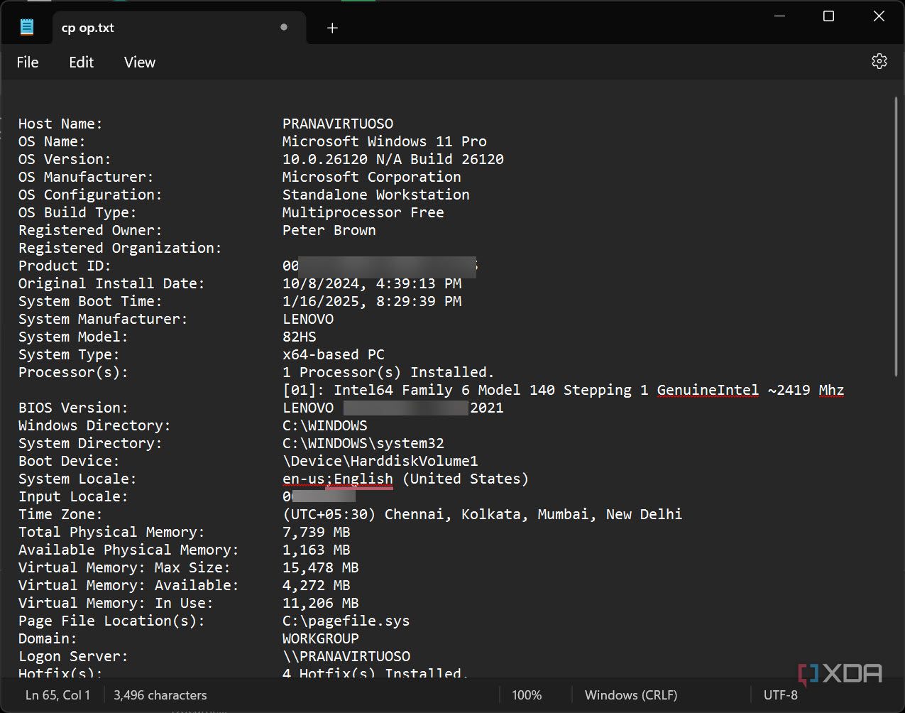Open the View menu
Viewport: 905px width, 713px height.
140,62
